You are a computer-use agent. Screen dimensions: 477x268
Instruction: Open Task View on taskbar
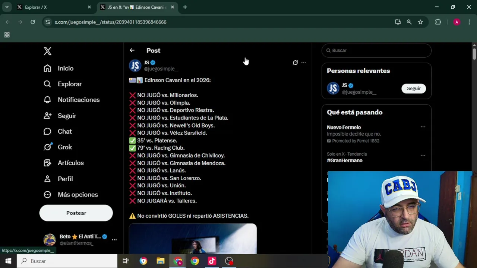[x=126, y=261]
